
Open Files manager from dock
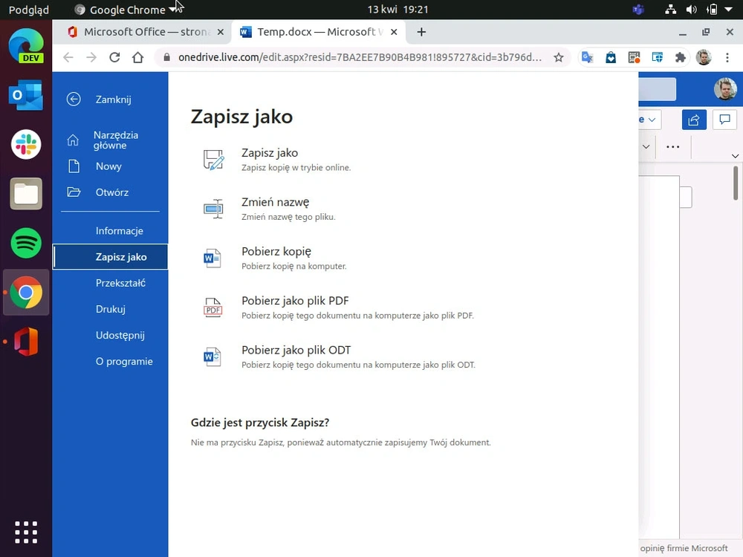(x=26, y=194)
